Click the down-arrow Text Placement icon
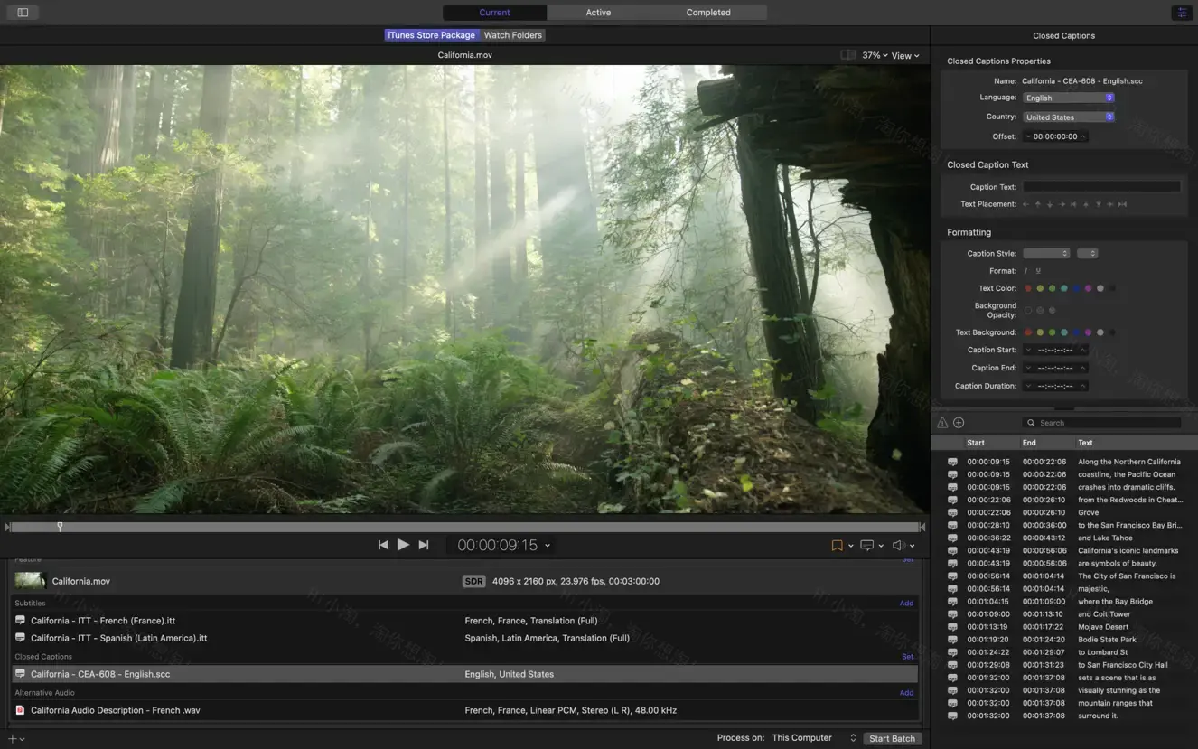The height and width of the screenshot is (749, 1198). tap(1050, 203)
